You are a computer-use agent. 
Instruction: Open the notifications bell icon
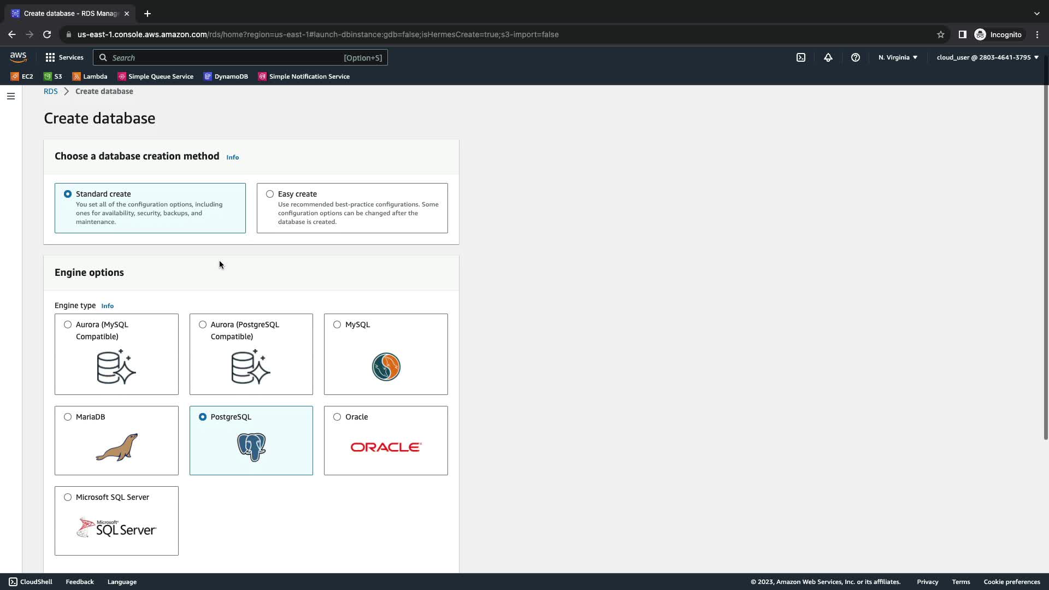pos(828,57)
